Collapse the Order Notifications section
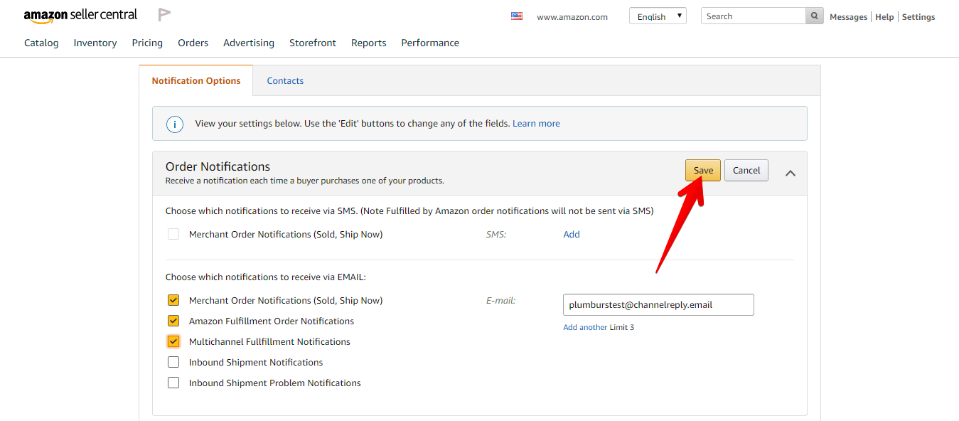The image size is (959, 421). pos(791,172)
